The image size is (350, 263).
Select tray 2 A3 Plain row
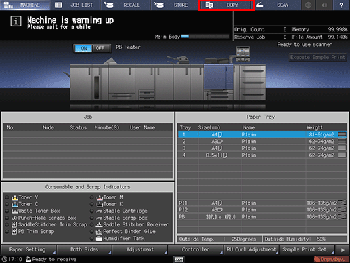262,142
